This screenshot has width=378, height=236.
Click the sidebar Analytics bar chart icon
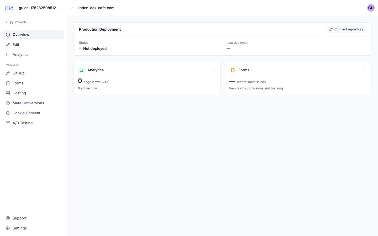tap(8, 55)
